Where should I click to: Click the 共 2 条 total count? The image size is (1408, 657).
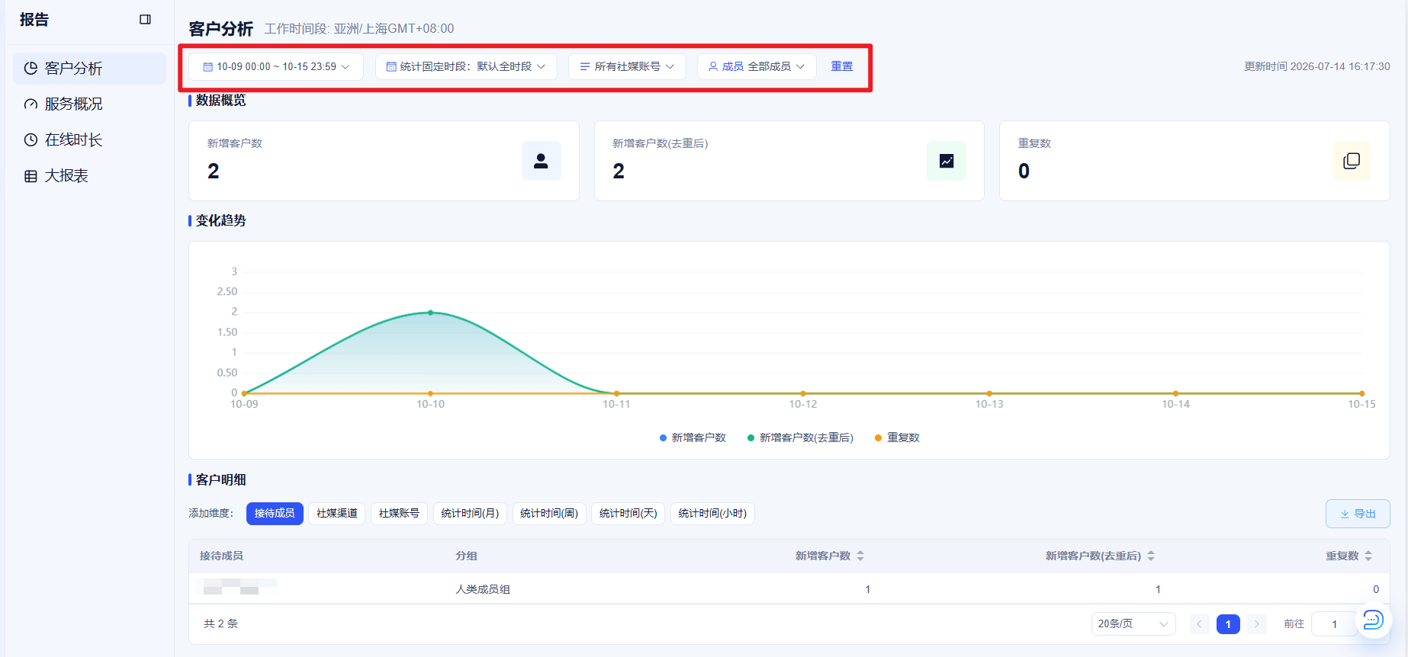click(x=221, y=624)
